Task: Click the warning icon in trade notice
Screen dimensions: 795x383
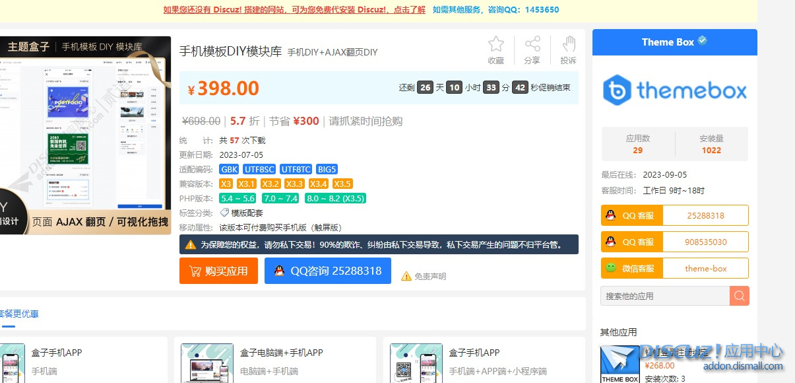Action: pos(191,244)
